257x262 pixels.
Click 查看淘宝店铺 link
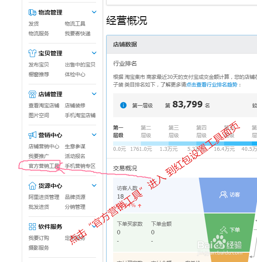pyautogui.click(x=44, y=105)
